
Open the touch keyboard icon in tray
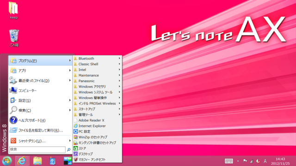tap(229, 161)
